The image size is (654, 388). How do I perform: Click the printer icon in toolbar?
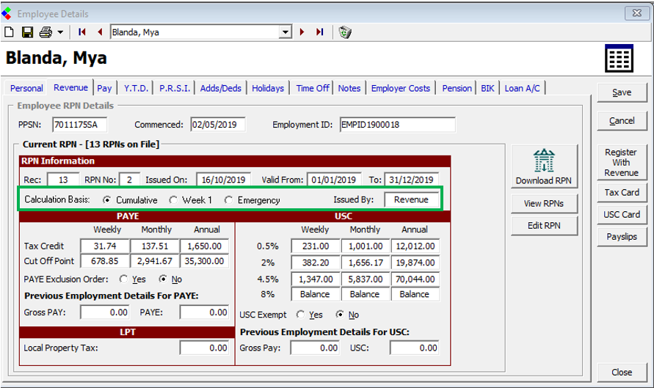pos(46,32)
